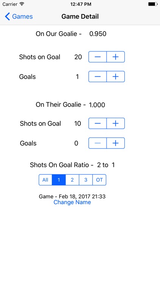The width and height of the screenshot is (160, 285).
Task: Tap minus to remove a goal on our goalie
Action: [97, 76]
